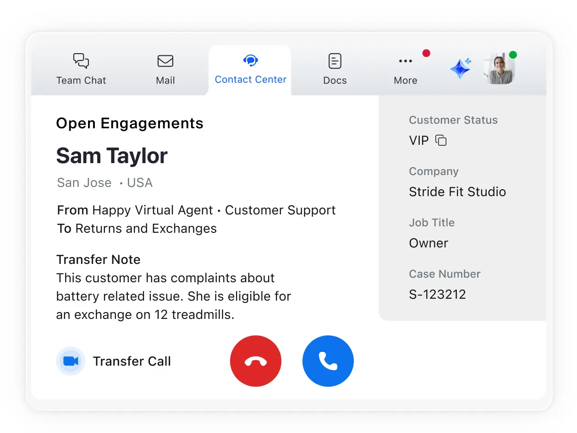Select the Returns and Exchanges queue text
The height and width of the screenshot is (433, 577).
[146, 228]
